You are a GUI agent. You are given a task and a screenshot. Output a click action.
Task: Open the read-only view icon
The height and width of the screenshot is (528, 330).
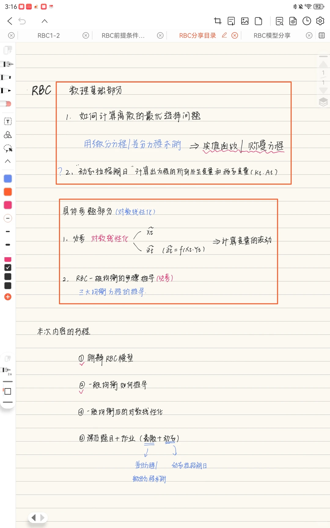pyautogui.click(x=293, y=21)
